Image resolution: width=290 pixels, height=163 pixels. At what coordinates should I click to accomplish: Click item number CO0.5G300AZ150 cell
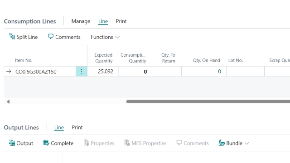tap(44, 72)
